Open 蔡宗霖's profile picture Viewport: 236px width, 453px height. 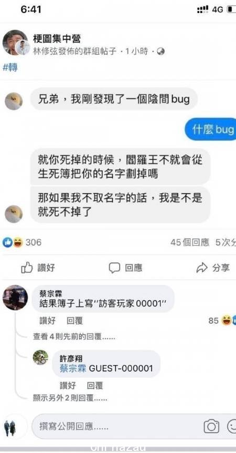click(x=15, y=297)
